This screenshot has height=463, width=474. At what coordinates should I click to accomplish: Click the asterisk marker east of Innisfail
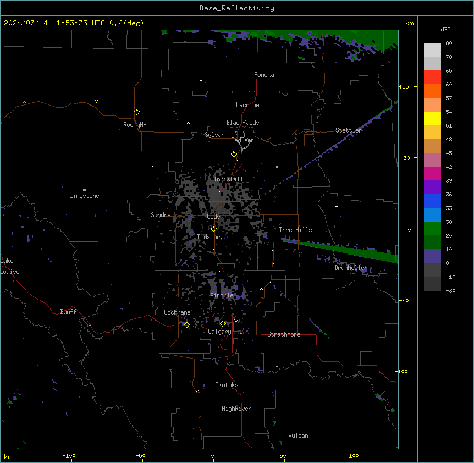276,167
